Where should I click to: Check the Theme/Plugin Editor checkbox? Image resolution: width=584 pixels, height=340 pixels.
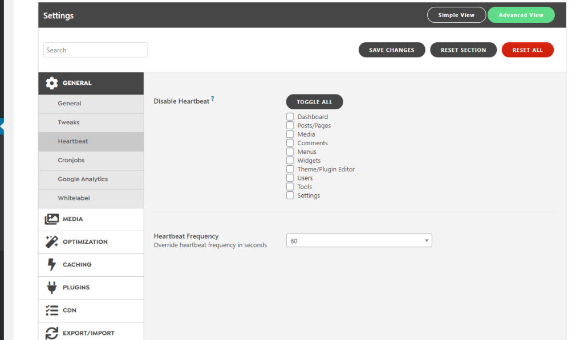[290, 169]
